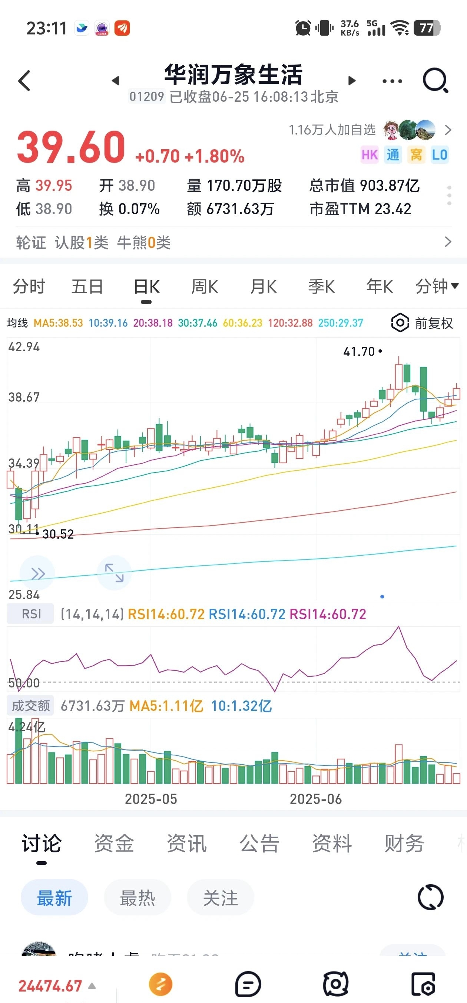The height and width of the screenshot is (1003, 467).
Task: Tap the 均线 indicator label
Action: pyautogui.click(x=17, y=323)
